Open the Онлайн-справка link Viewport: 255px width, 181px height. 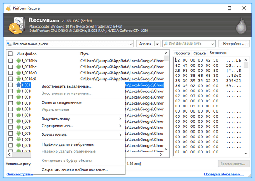(20, 174)
